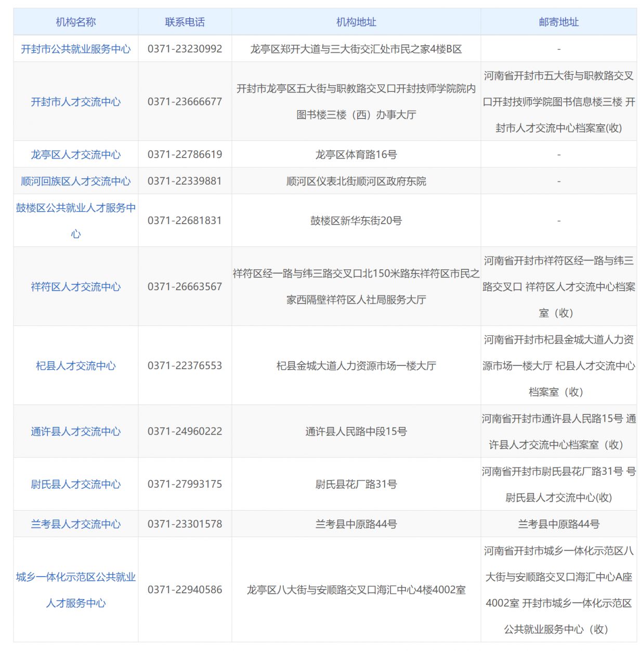
Task: Click address 尉氏县花厂路31号
Action: (x=356, y=484)
